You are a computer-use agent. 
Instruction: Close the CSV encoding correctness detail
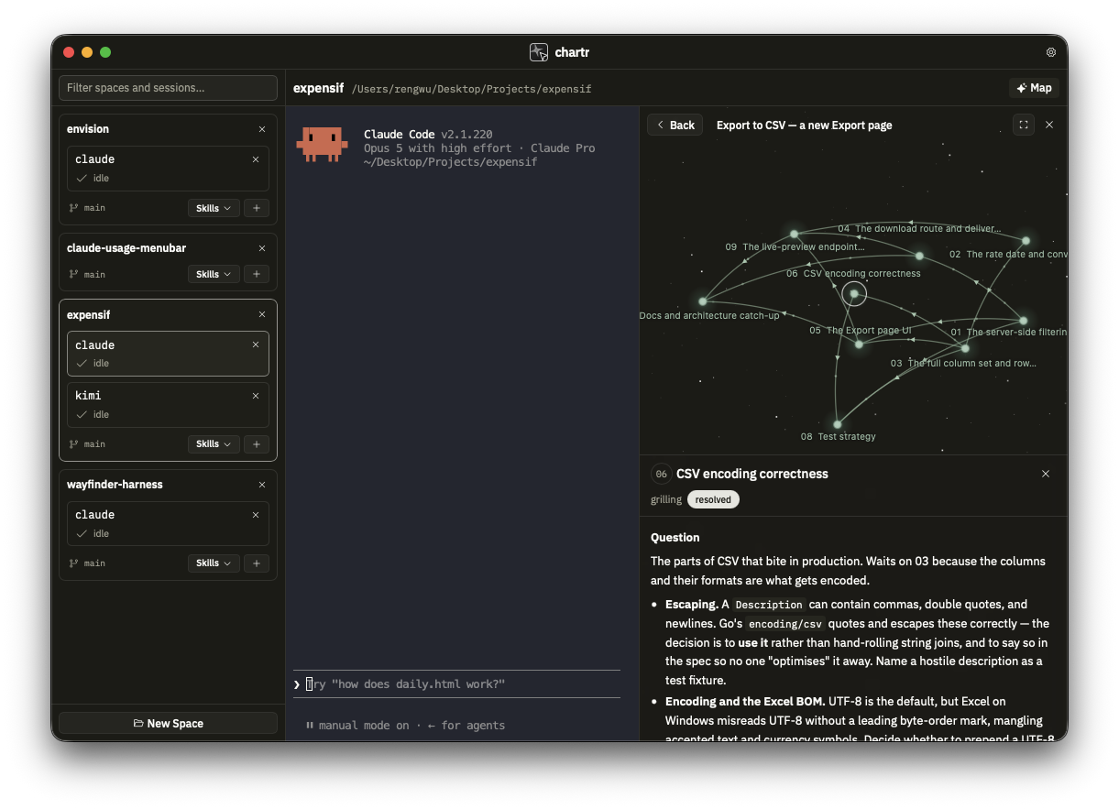point(1046,474)
